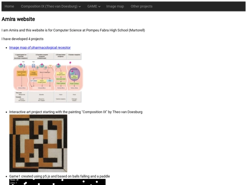Click text 'I have developed 4 projects'
247x185 pixels.
[22, 39]
